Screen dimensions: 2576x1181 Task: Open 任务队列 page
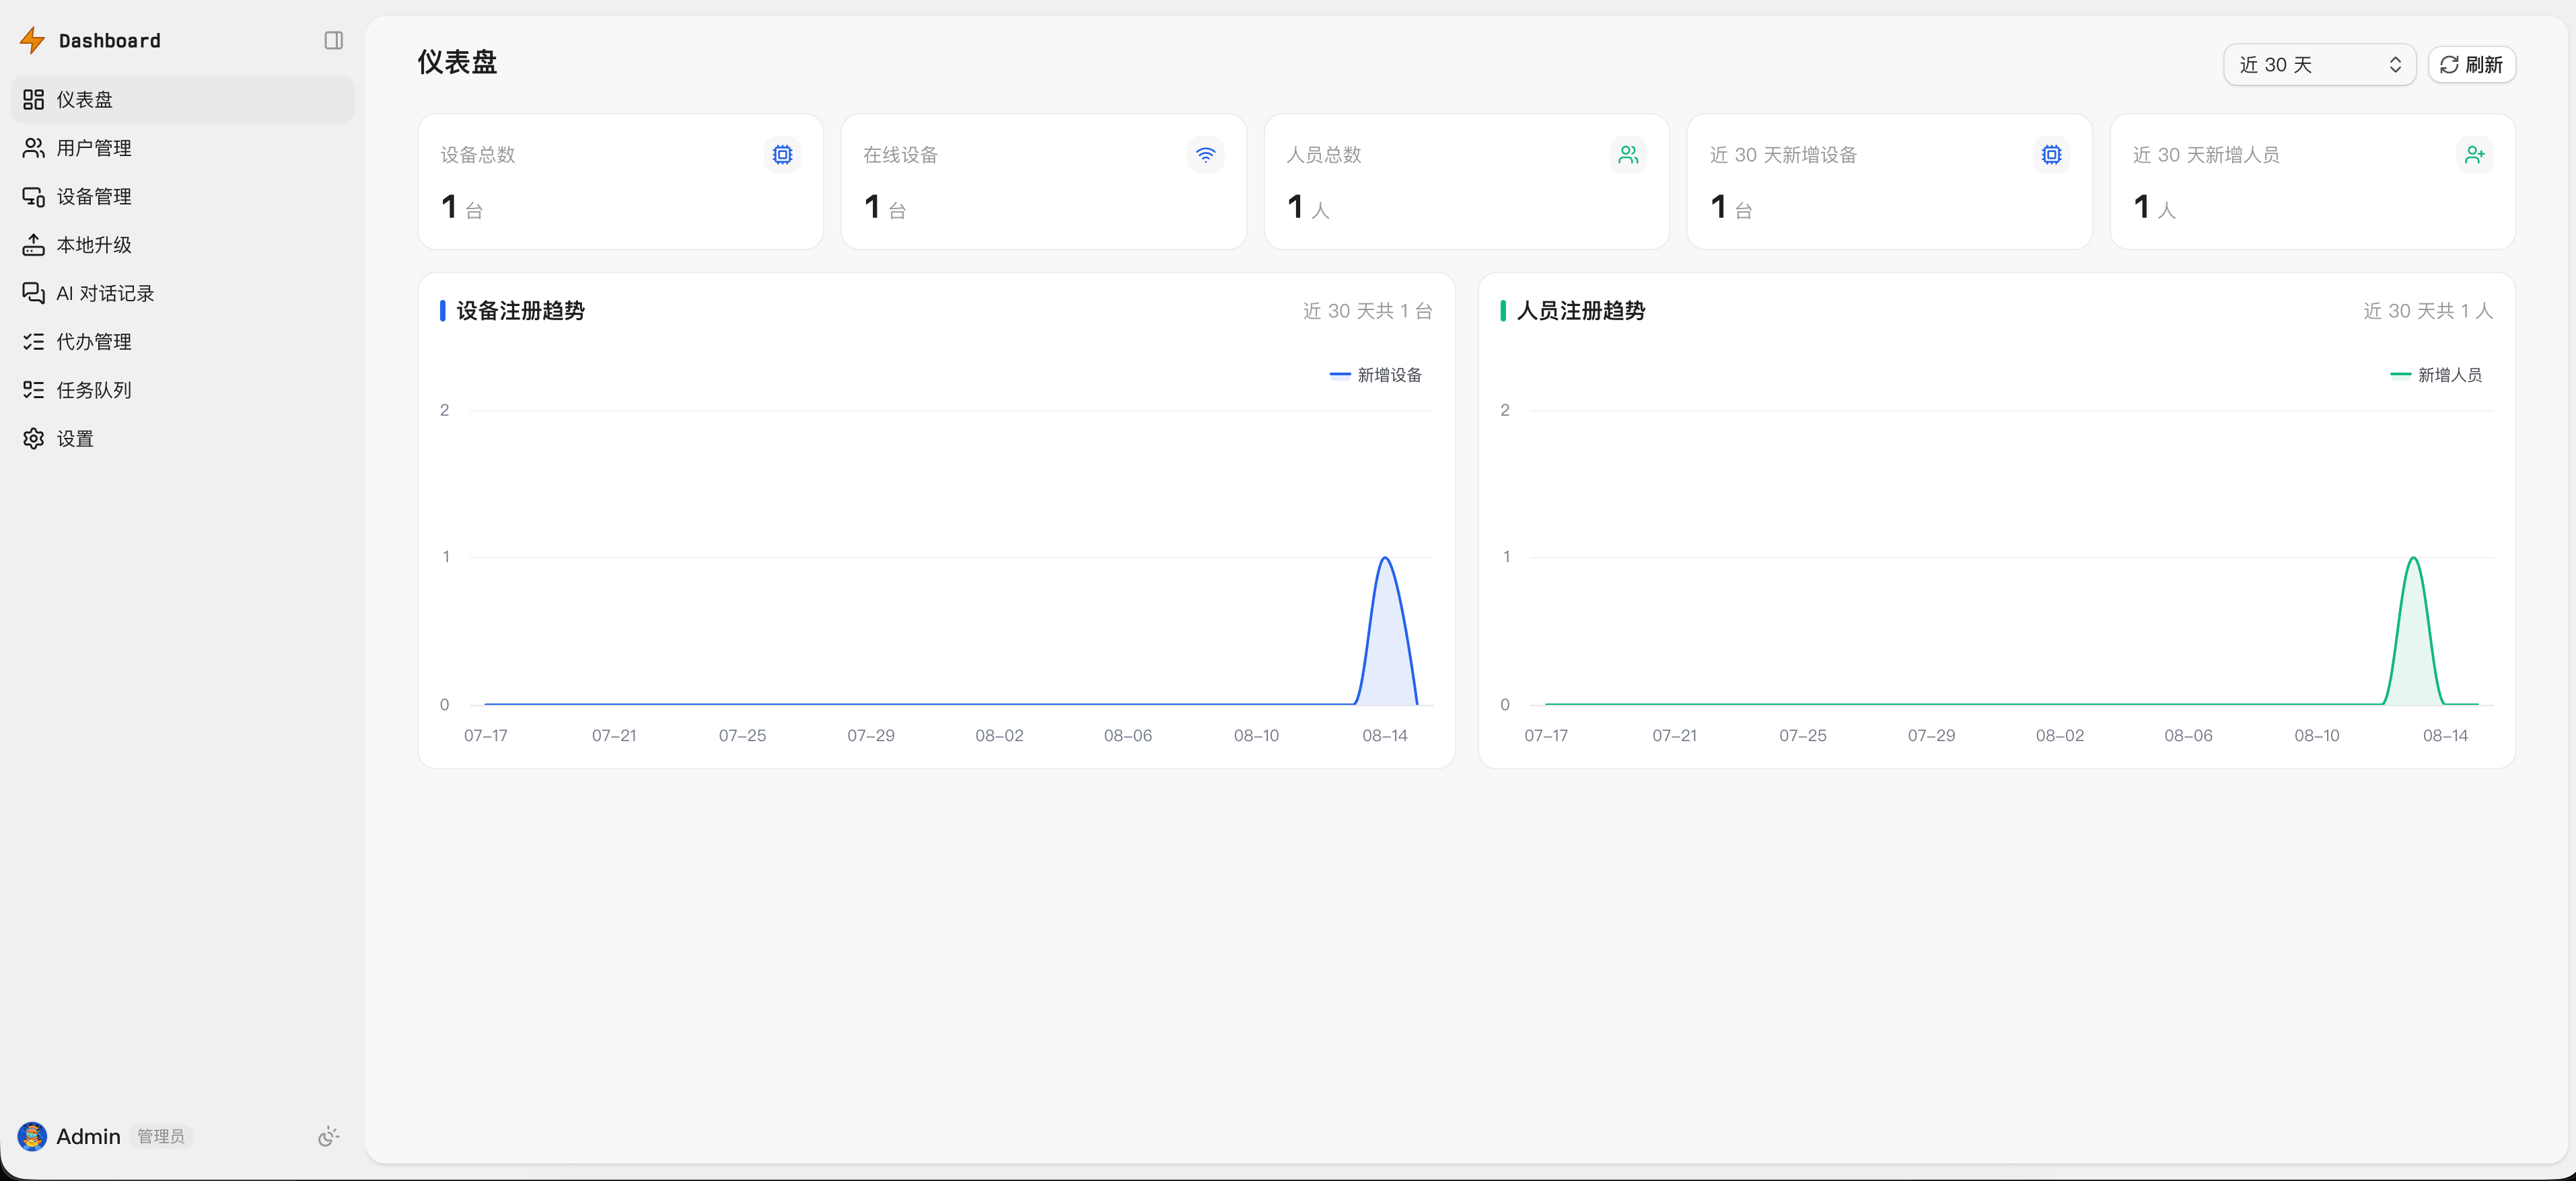pos(183,389)
